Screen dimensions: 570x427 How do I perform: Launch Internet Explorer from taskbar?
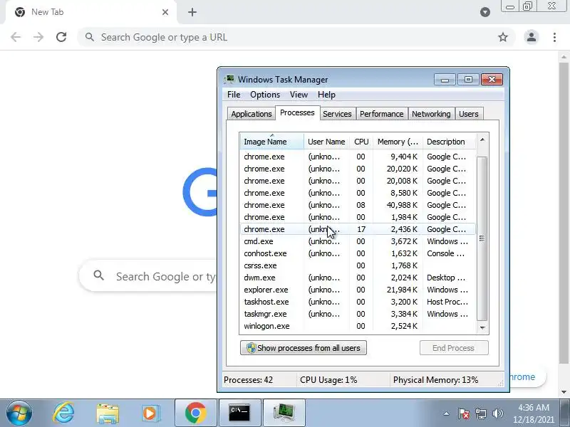(63, 413)
